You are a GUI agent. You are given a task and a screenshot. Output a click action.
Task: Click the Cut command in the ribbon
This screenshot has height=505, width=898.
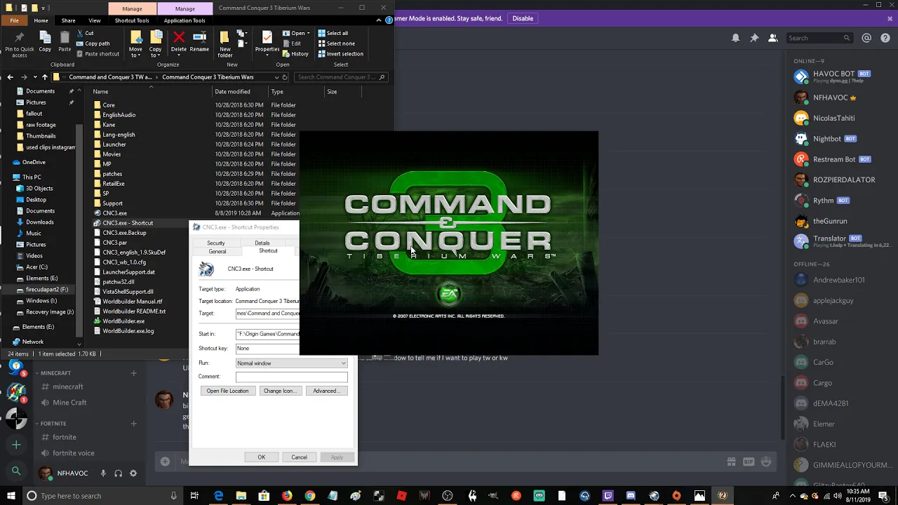(85, 33)
